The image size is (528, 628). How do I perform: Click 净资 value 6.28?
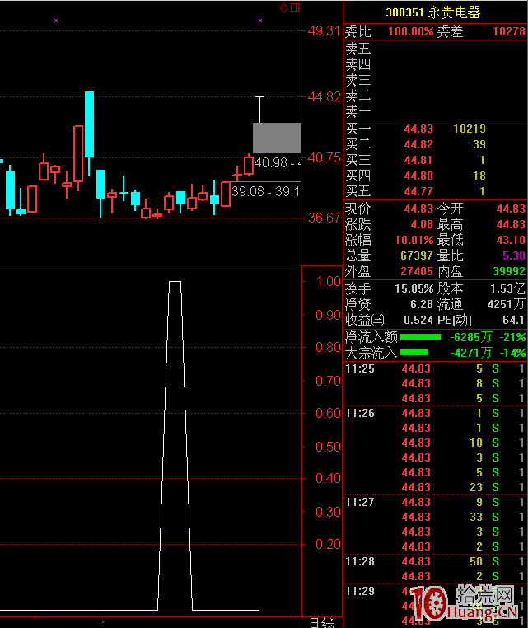422,304
